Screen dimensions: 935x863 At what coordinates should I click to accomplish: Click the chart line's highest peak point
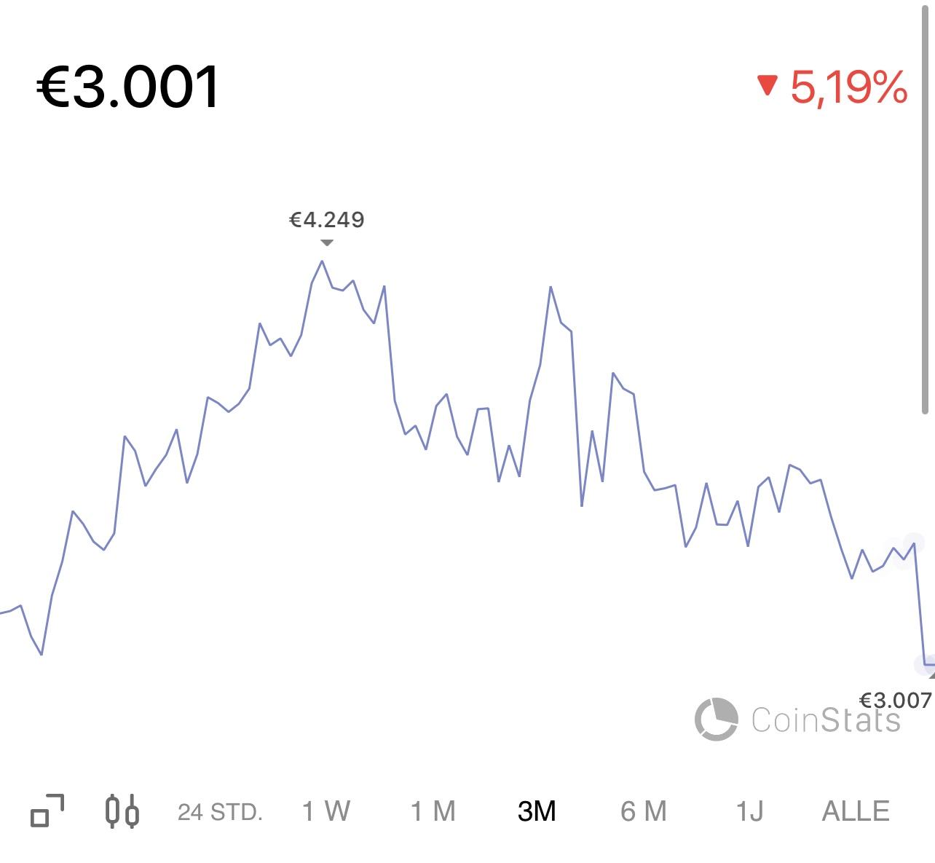click(322, 261)
